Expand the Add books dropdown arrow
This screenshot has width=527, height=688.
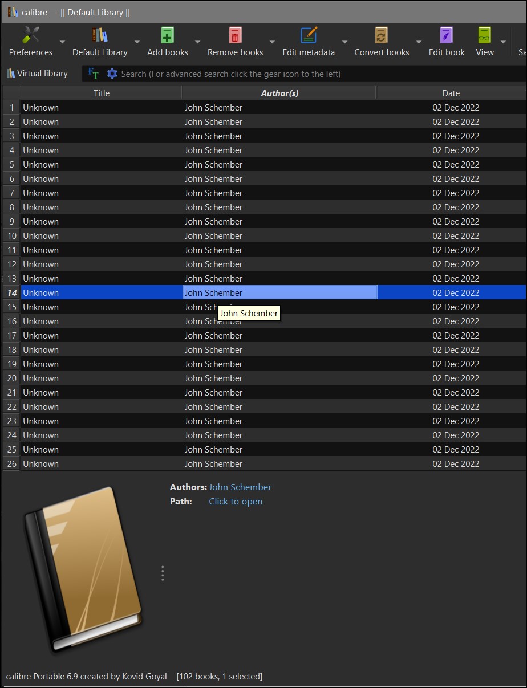197,42
